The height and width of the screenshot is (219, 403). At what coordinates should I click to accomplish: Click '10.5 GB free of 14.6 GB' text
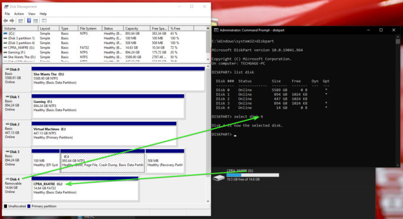pos(243,179)
